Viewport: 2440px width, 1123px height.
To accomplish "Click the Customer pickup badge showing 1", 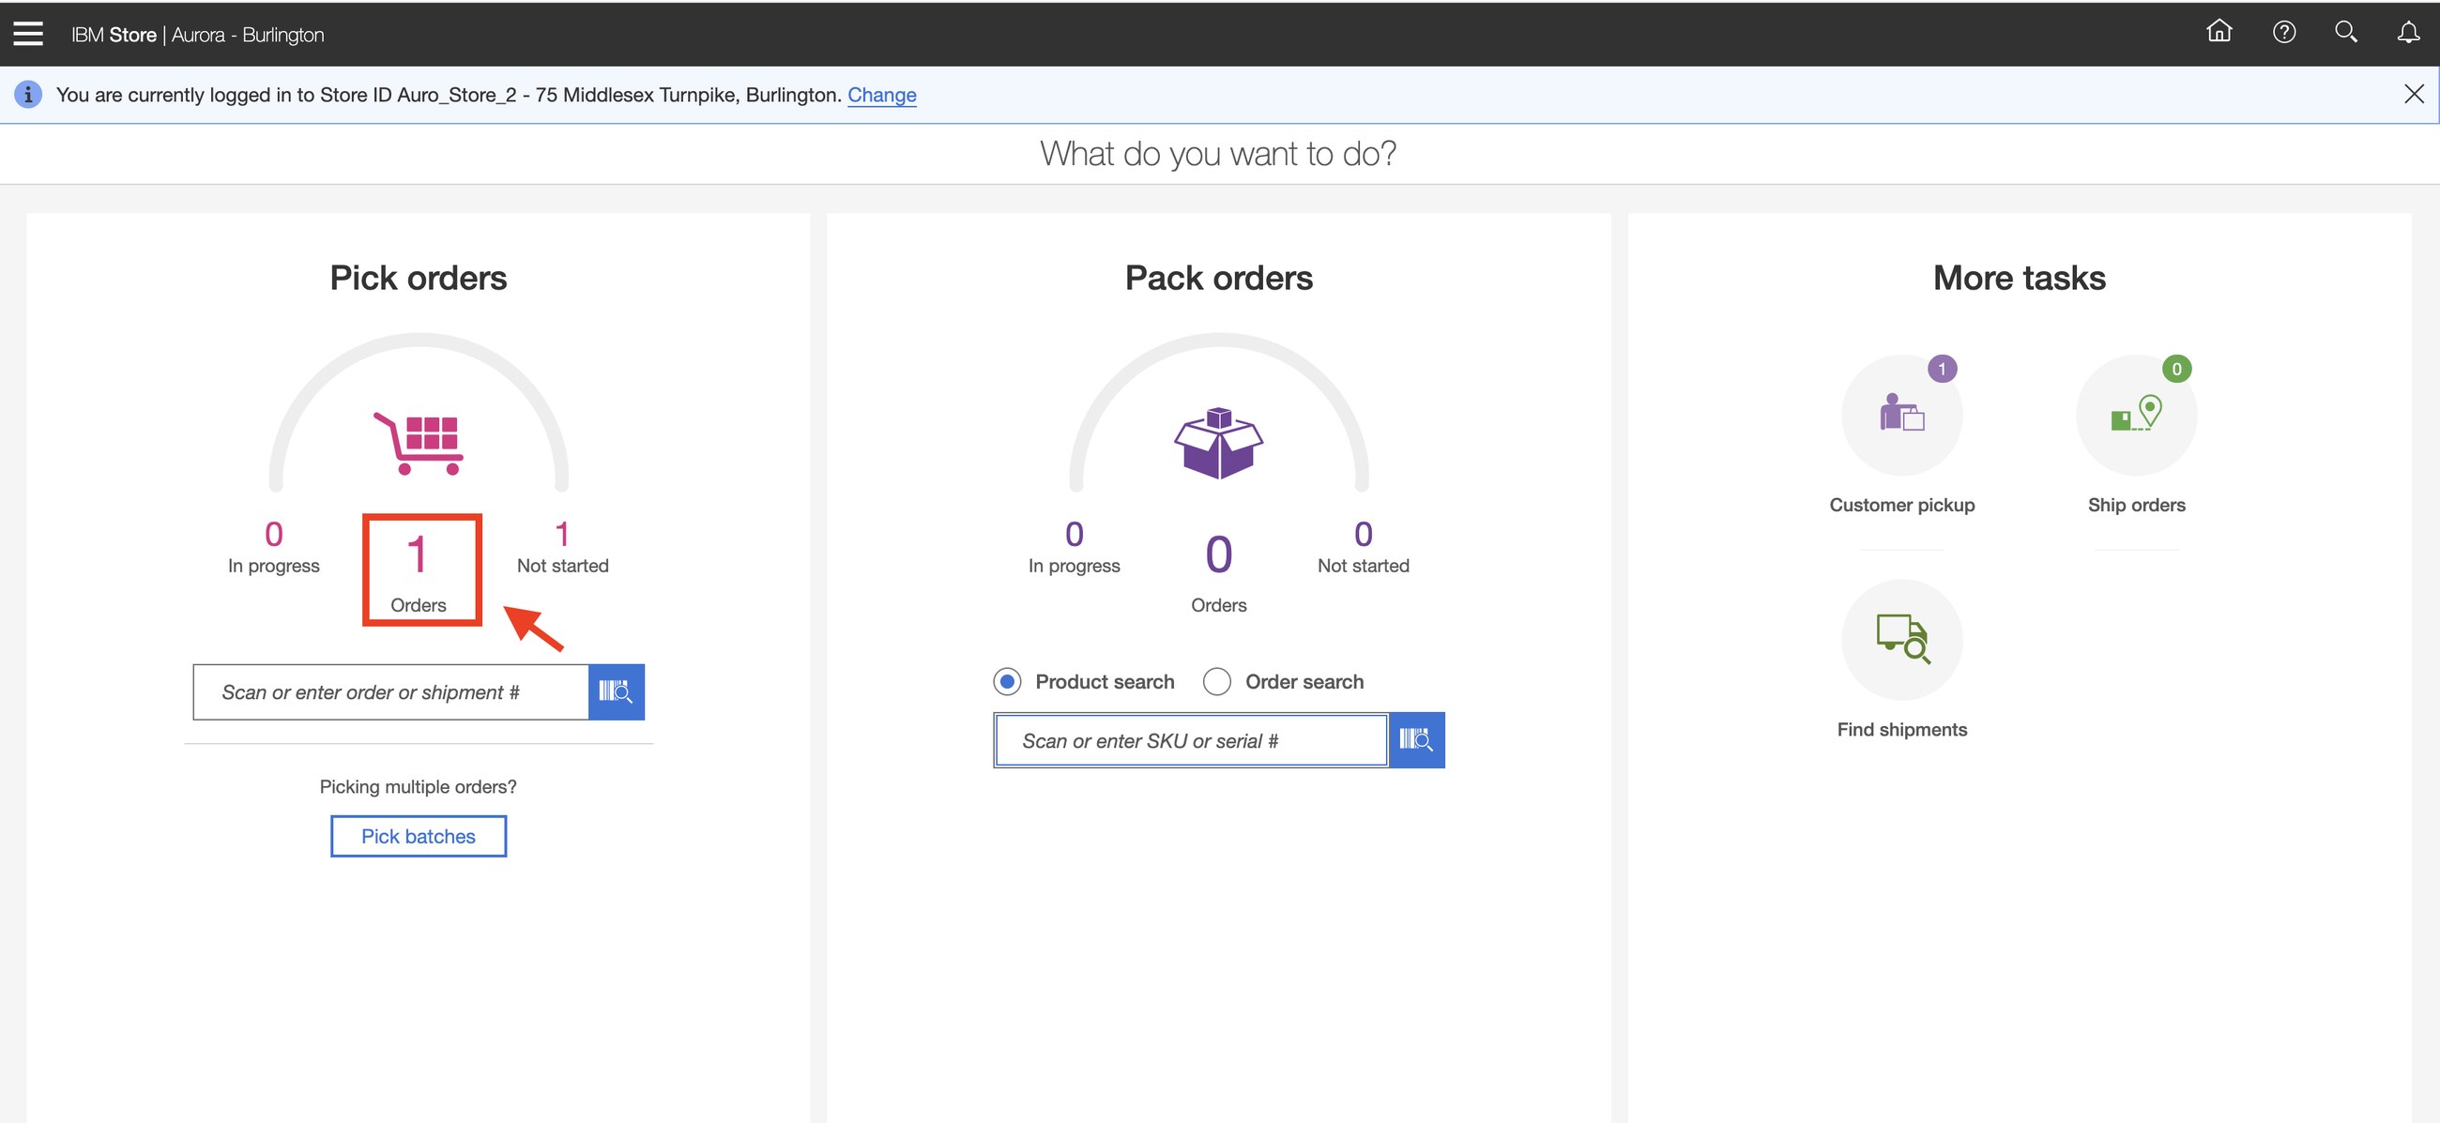I will 1941,369.
